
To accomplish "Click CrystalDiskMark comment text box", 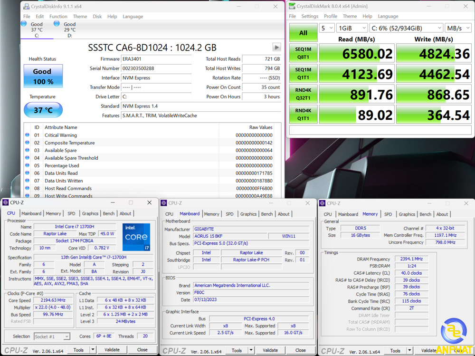I will coord(380,130).
